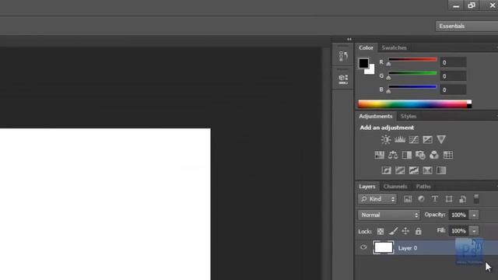Screen dimensions: 498x280
Task: Add an Invert adjustment
Action: (386, 170)
